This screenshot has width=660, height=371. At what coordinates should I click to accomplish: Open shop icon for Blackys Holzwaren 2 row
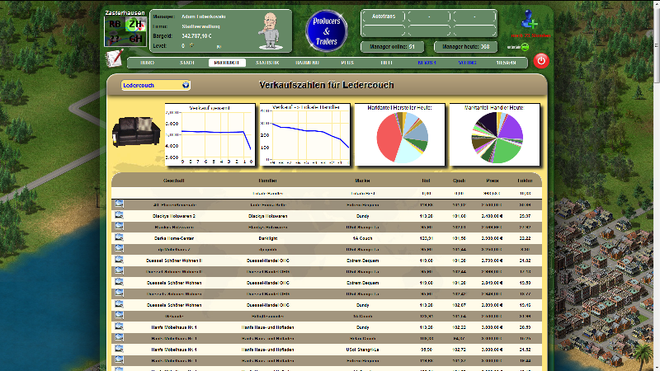pyautogui.click(x=119, y=215)
